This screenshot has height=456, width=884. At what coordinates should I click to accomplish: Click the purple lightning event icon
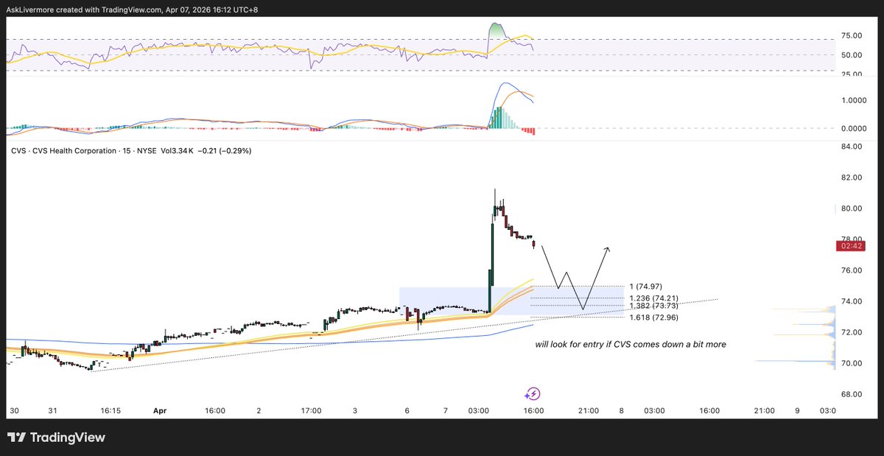click(x=533, y=394)
